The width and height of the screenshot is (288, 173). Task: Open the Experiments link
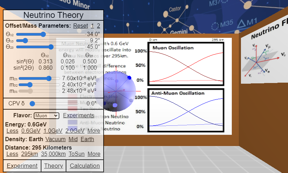coord(79,115)
